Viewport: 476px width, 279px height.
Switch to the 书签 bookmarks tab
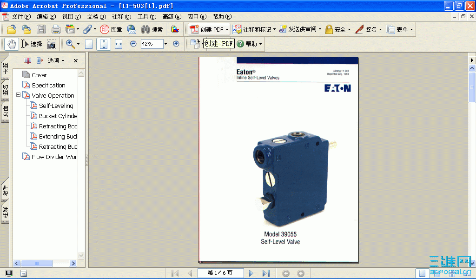tap(5, 68)
